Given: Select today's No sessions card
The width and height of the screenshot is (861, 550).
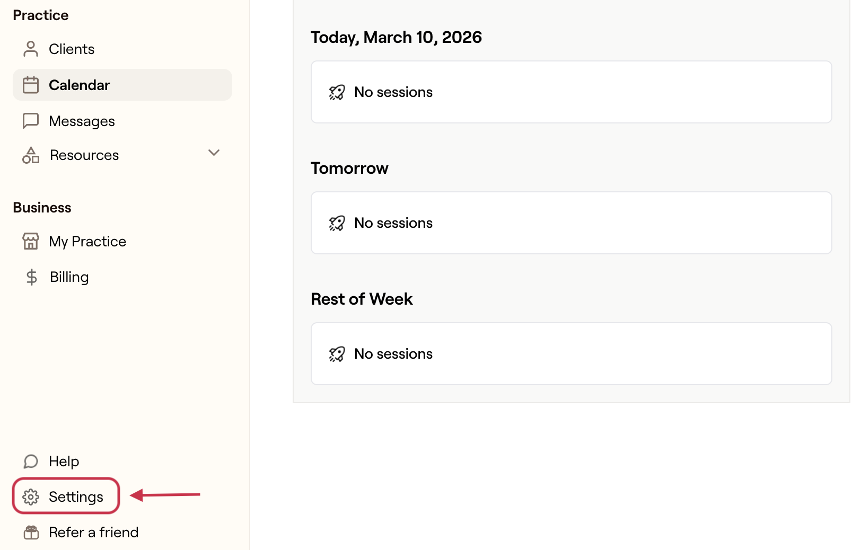Looking at the screenshot, I should [571, 92].
